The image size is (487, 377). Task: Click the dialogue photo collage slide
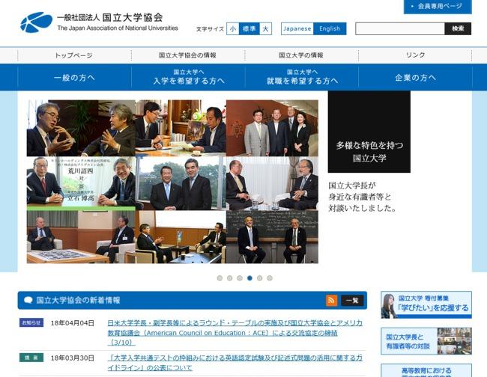(172, 181)
